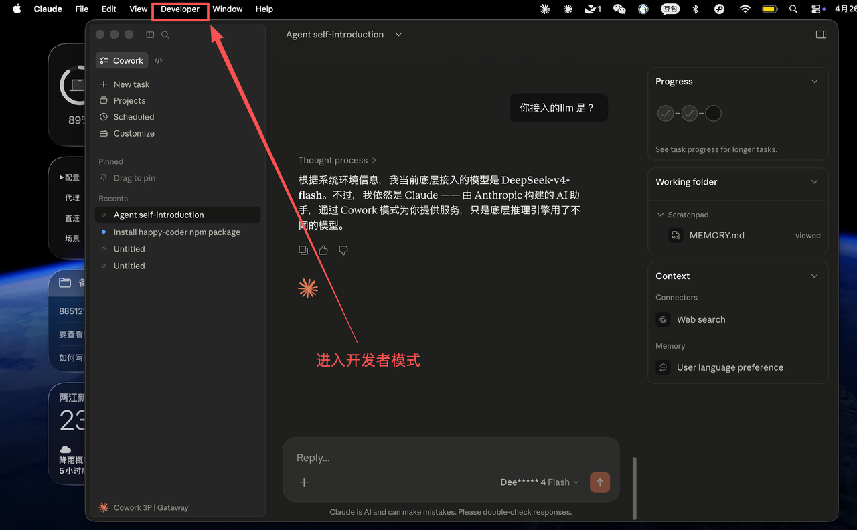Open Spotlight search in menu bar
The height and width of the screenshot is (530, 857).
793,9
